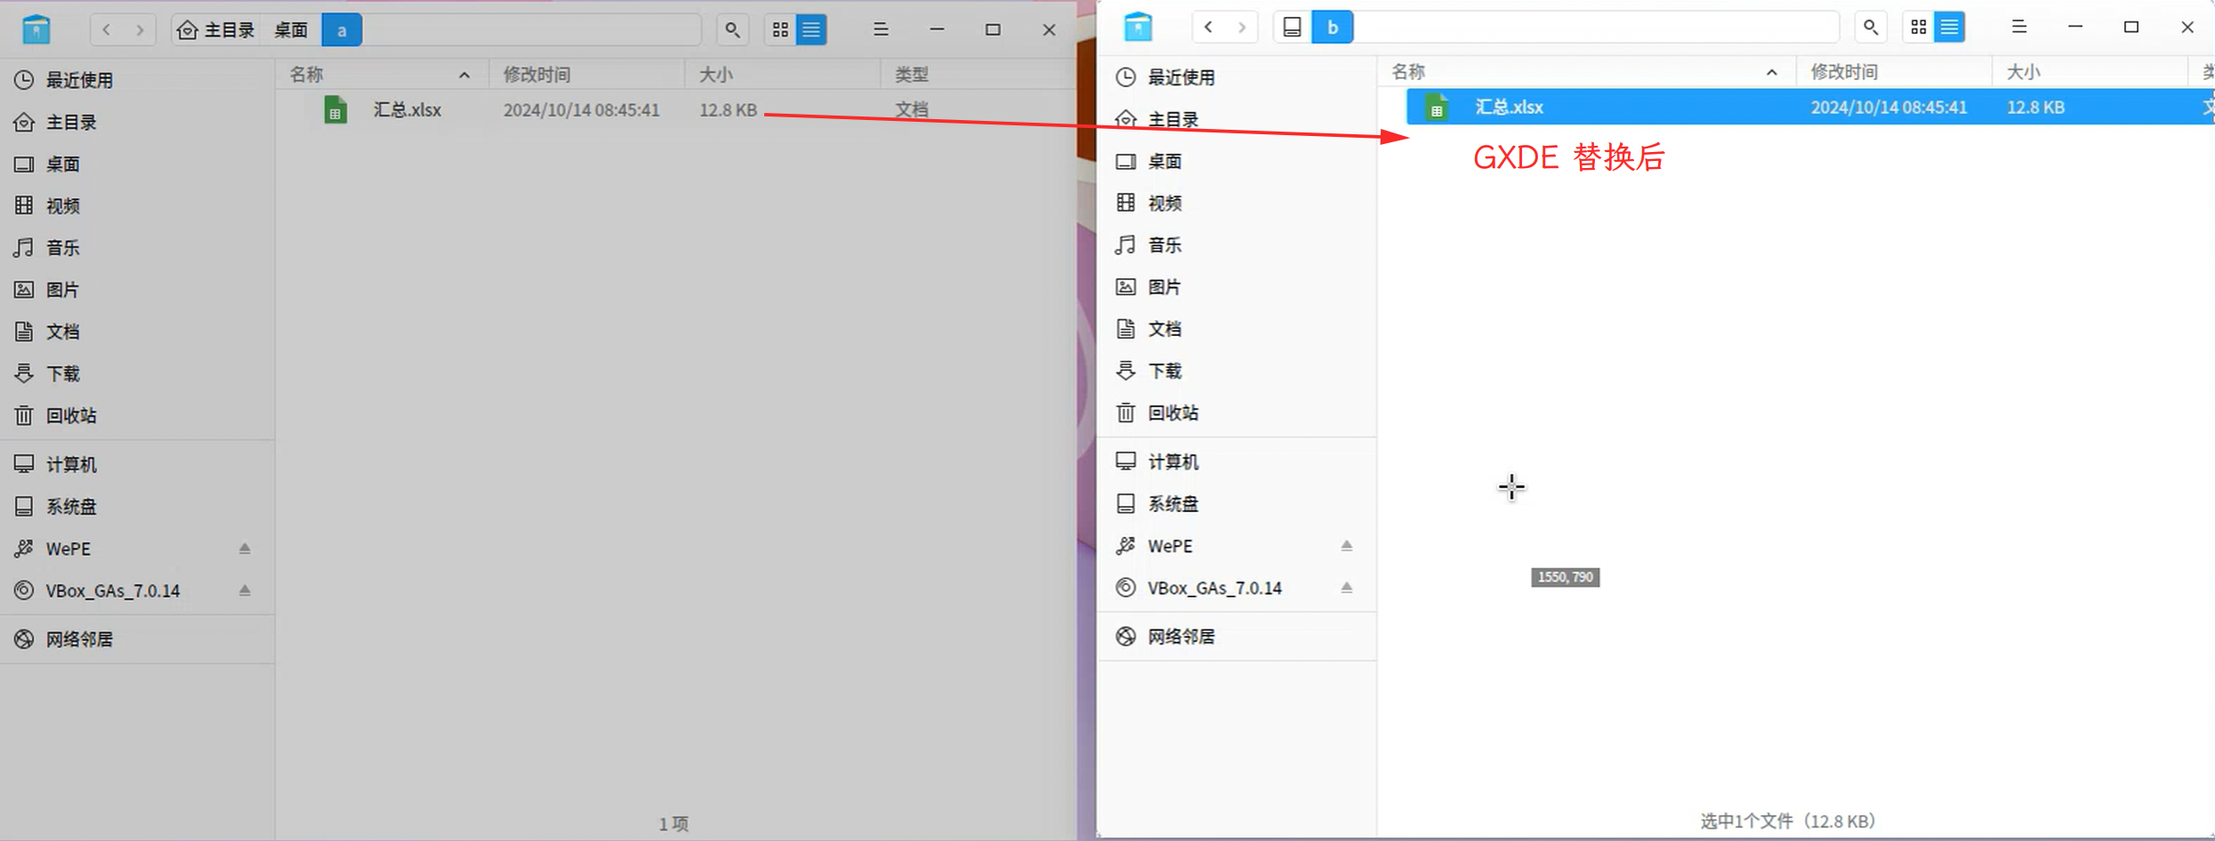Screen dimensions: 2215x841
Task: Sort by 大小 column in left window
Action: coord(783,75)
